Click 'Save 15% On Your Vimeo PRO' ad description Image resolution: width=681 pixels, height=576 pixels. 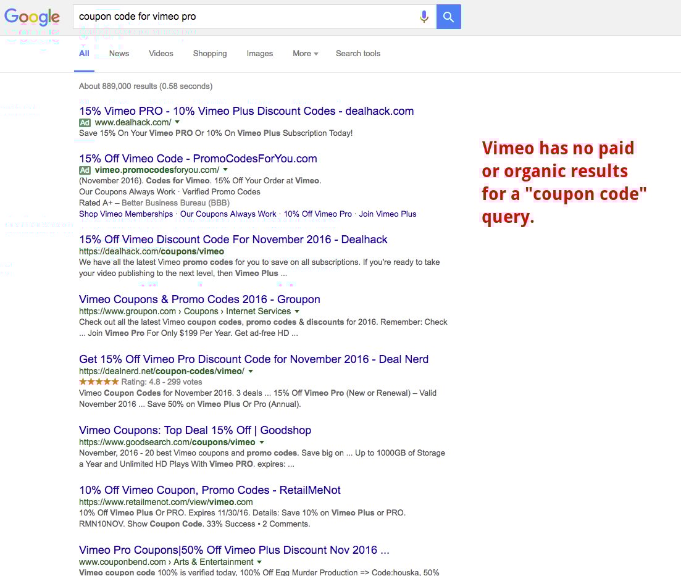215,133
